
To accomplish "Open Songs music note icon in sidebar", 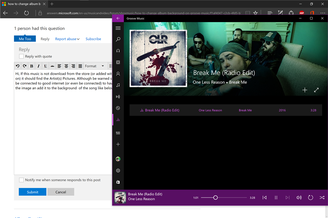I will pos(118,85).
